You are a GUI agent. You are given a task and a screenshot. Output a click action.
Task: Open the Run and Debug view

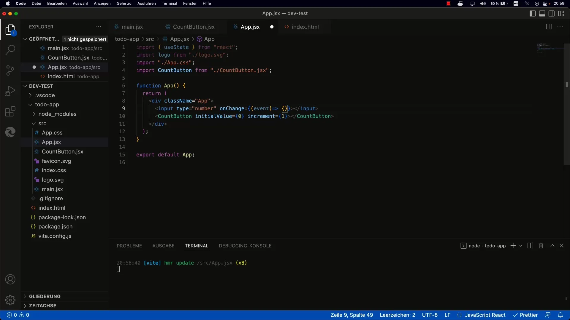point(10,91)
